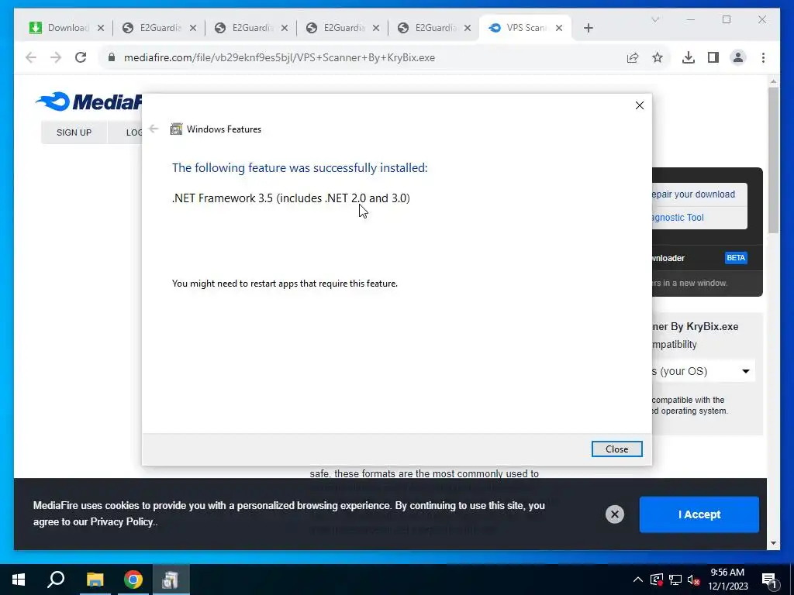Click scrollbar up arrow
The width and height of the screenshot is (794, 595).
coord(773,81)
